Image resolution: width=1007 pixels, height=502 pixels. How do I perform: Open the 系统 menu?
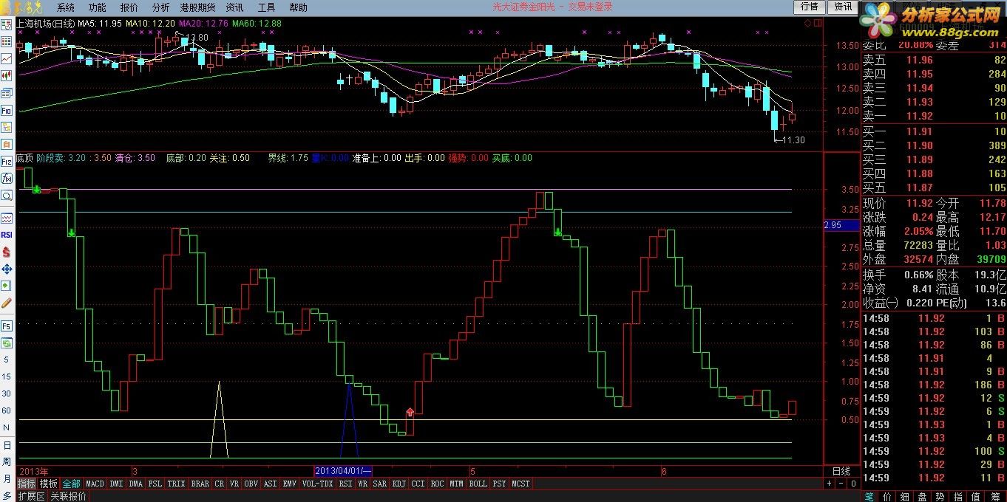pyautogui.click(x=66, y=7)
